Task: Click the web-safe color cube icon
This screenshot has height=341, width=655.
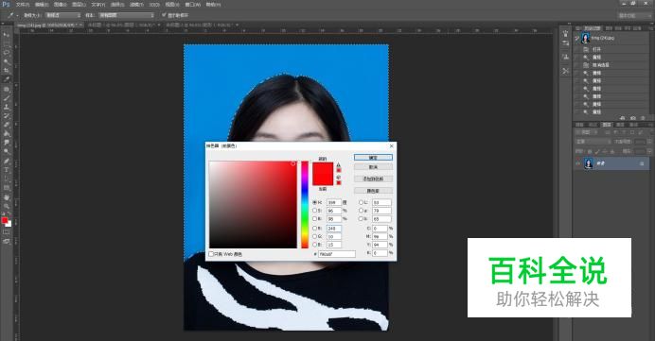Action: (x=338, y=178)
